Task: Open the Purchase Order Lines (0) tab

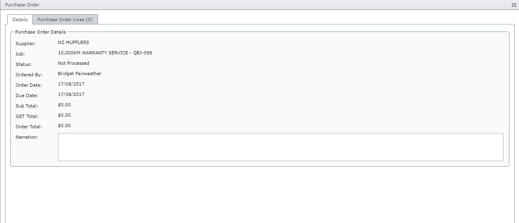Action: (65, 20)
